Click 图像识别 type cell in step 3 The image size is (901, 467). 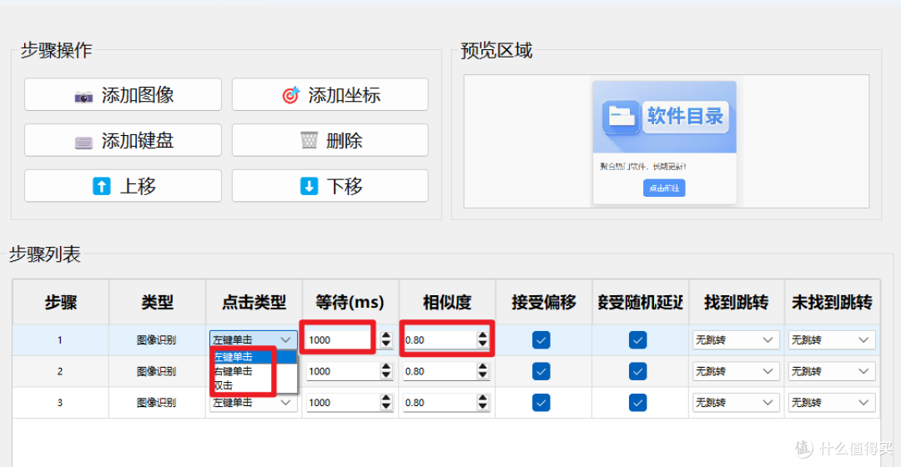click(157, 403)
